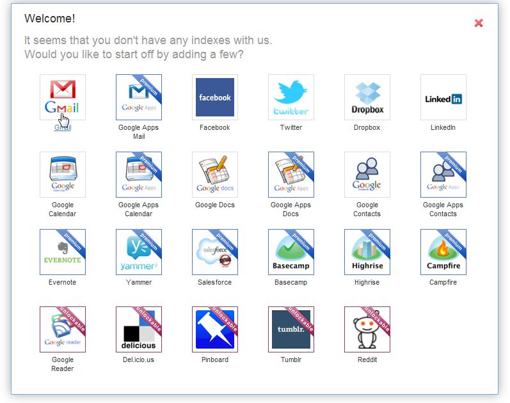Click the Google Contacts text label
Image resolution: width=510 pixels, height=403 pixels.
tap(367, 209)
